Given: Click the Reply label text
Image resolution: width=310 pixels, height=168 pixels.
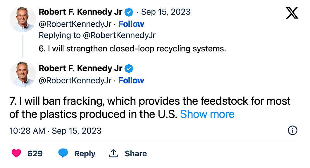Looking at the screenshot, I should (x=85, y=154).
